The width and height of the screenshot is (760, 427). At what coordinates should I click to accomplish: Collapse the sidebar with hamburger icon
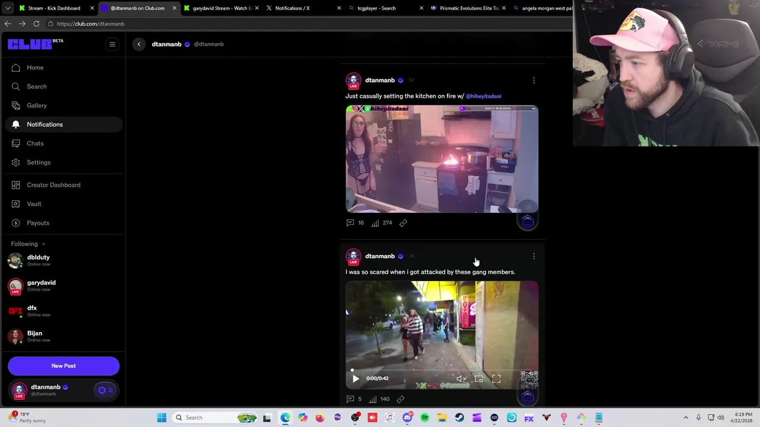[x=112, y=44]
